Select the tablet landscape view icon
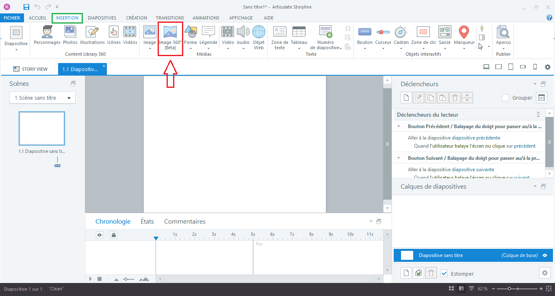The width and height of the screenshot is (555, 296). coord(499,67)
